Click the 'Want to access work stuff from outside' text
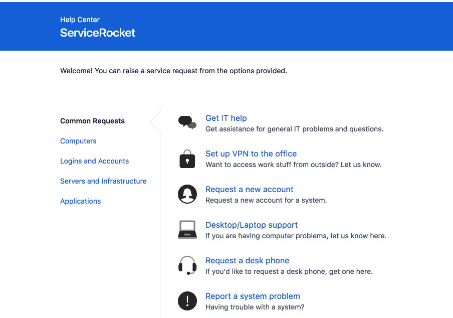This screenshot has height=318, width=453. pyautogui.click(x=294, y=165)
